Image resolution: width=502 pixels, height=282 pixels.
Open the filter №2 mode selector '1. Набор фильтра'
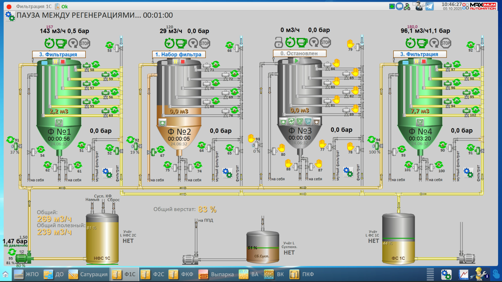pos(179,54)
